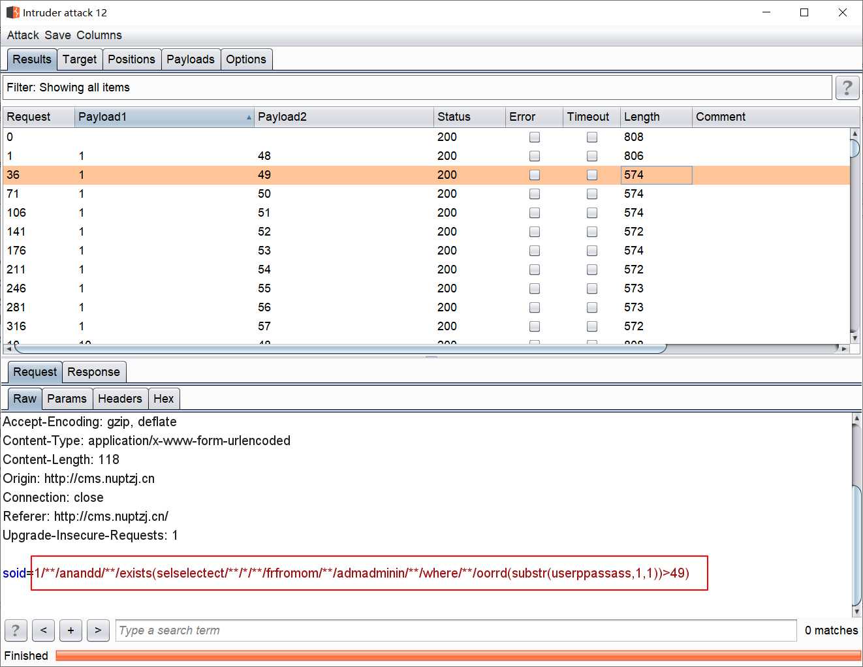Click the search help question mark button

[x=16, y=630]
